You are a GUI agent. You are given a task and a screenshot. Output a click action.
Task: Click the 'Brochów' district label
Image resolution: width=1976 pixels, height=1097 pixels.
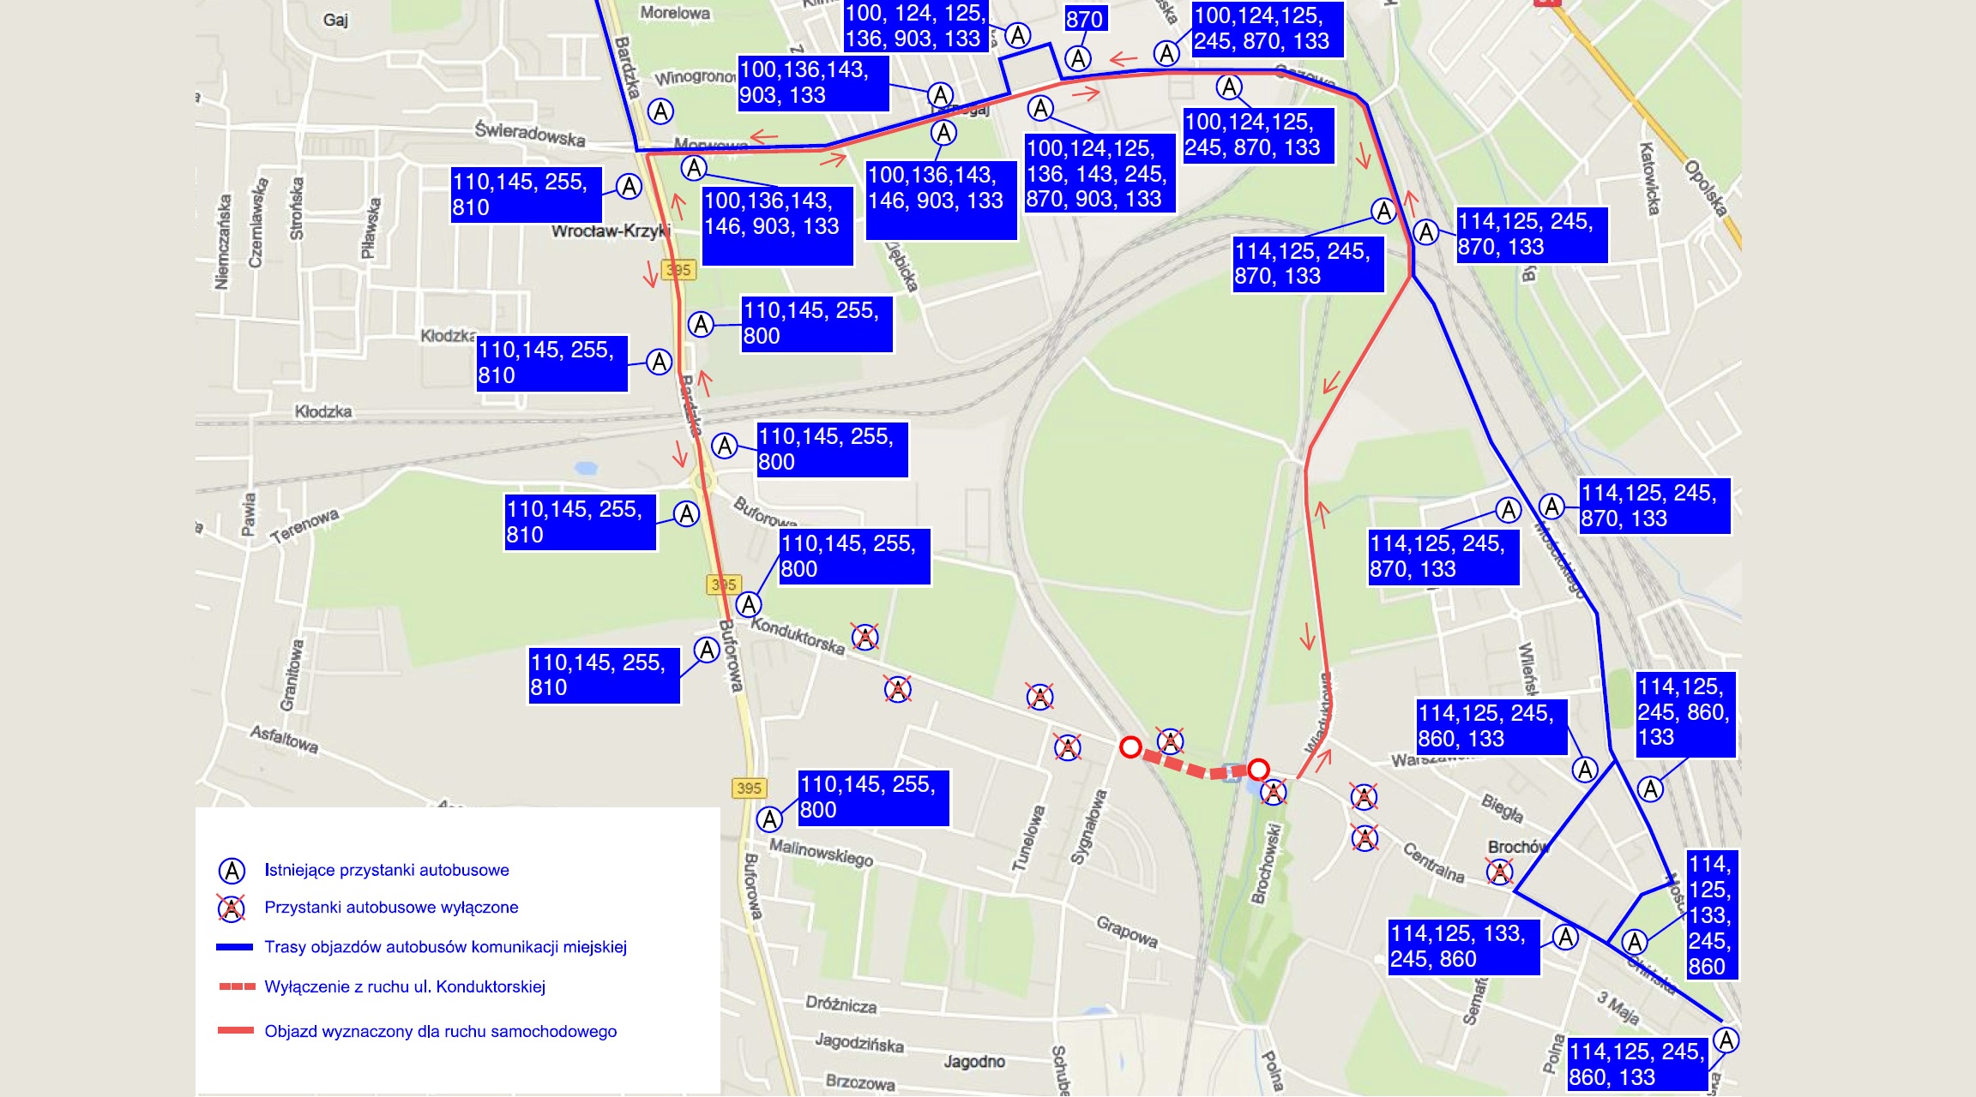coord(1517,847)
